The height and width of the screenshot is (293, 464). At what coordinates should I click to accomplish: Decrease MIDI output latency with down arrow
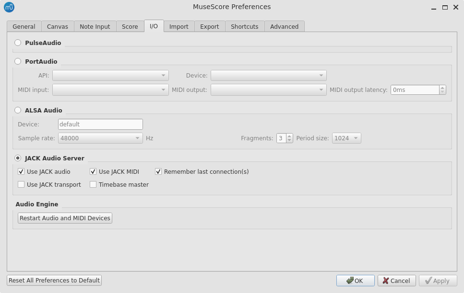(x=442, y=92)
